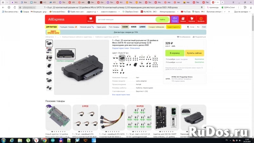Open Другие закладки folder
Screen dimensions: 254x143
pyautogui.click(x=242, y=12)
